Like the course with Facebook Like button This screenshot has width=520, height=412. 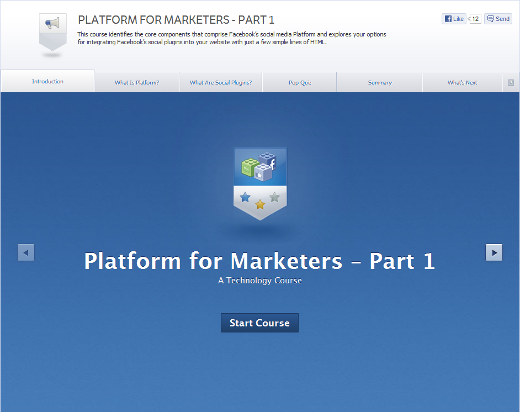pyautogui.click(x=454, y=19)
